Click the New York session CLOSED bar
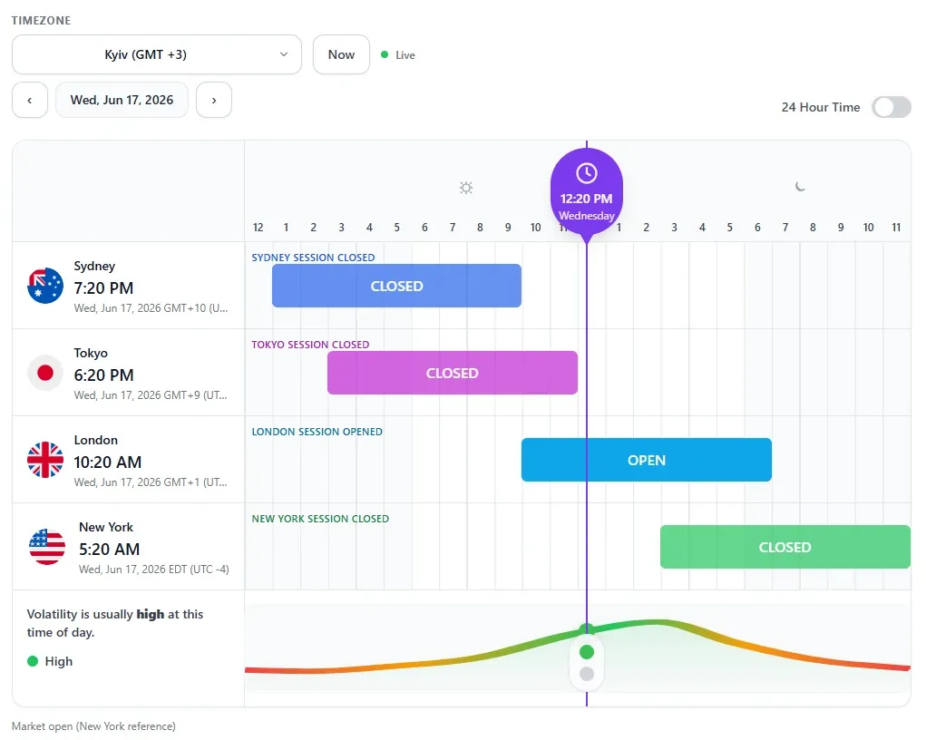 point(785,547)
